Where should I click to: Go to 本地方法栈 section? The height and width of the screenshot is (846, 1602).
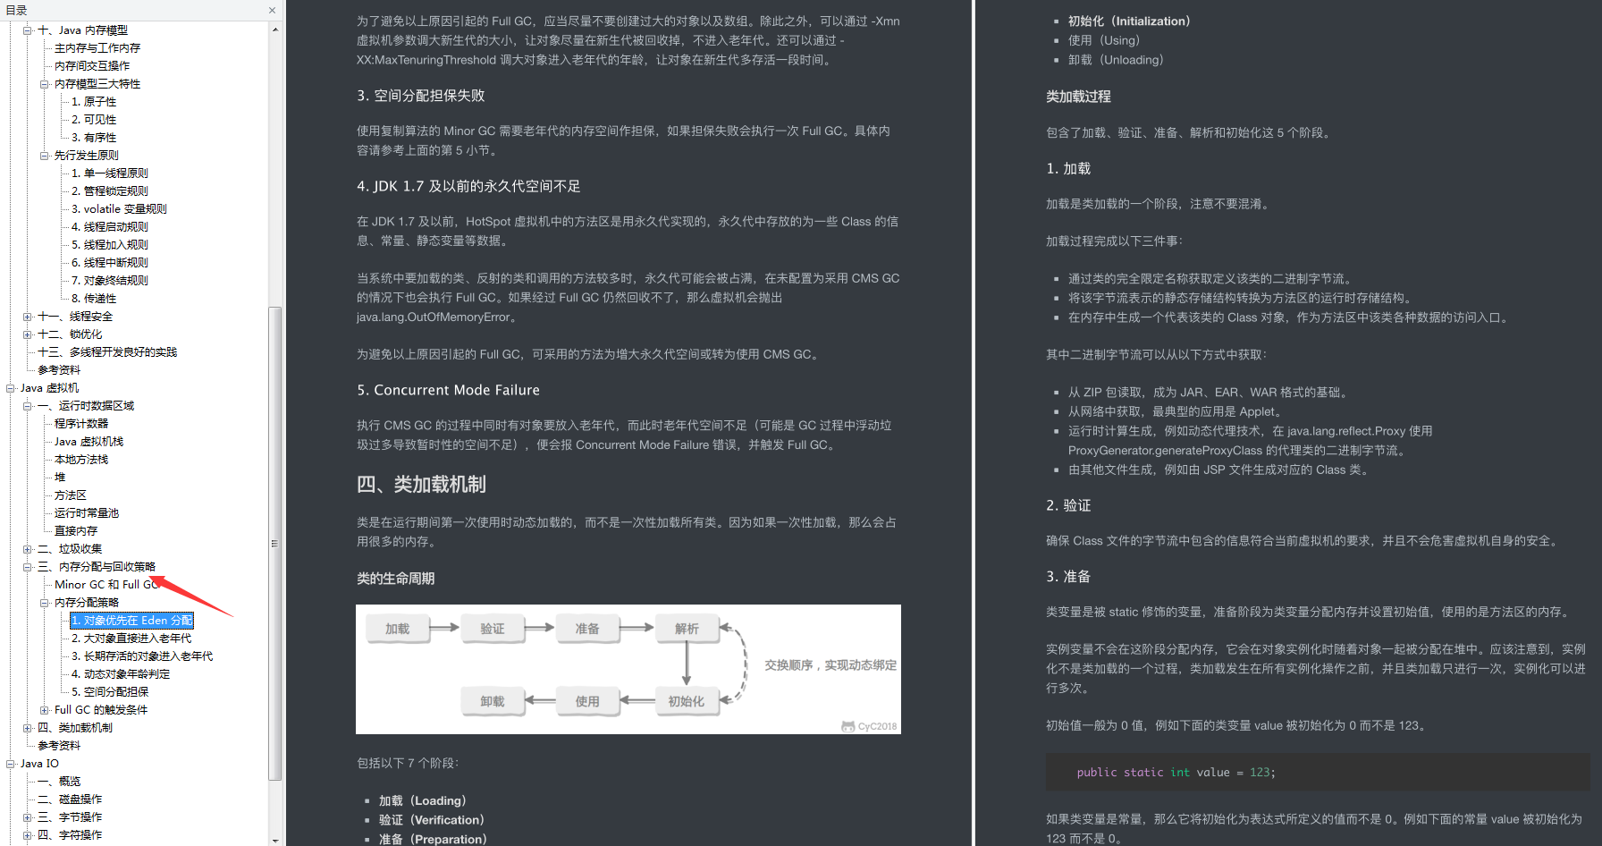pyautogui.click(x=81, y=460)
